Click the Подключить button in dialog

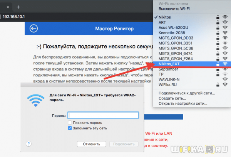point(124,144)
